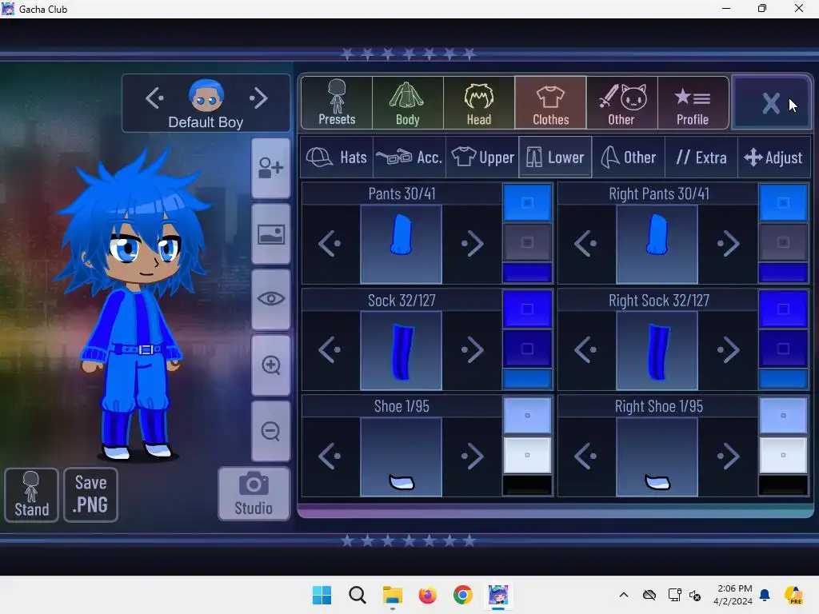This screenshot has width=819, height=614.
Task: Click the Stand pose button
Action: coord(31,494)
